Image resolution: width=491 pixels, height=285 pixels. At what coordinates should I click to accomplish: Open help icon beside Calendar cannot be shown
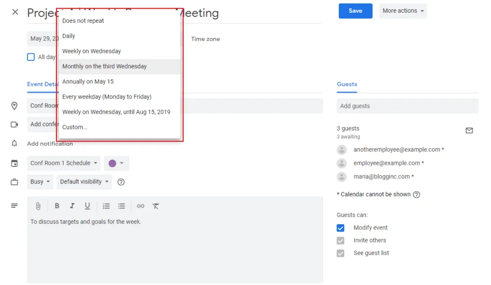[416, 195]
